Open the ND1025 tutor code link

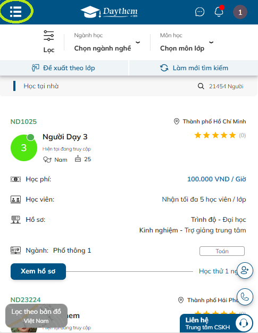click(23, 122)
